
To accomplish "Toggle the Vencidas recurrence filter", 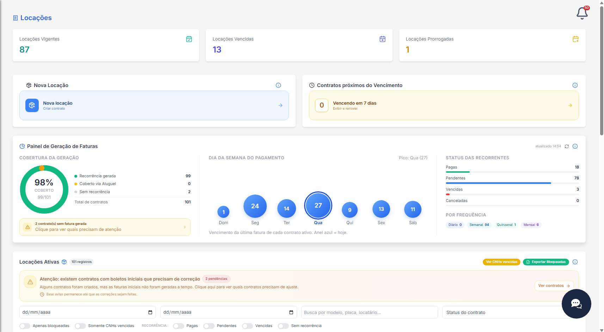I will click(247, 326).
